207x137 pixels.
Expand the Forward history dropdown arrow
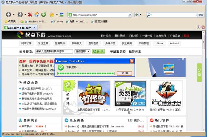[x=25, y=15]
